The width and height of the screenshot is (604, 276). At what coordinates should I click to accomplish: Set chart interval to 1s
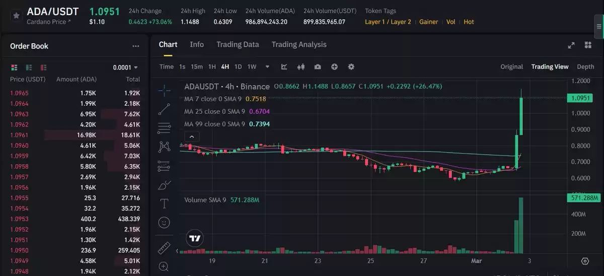click(182, 66)
